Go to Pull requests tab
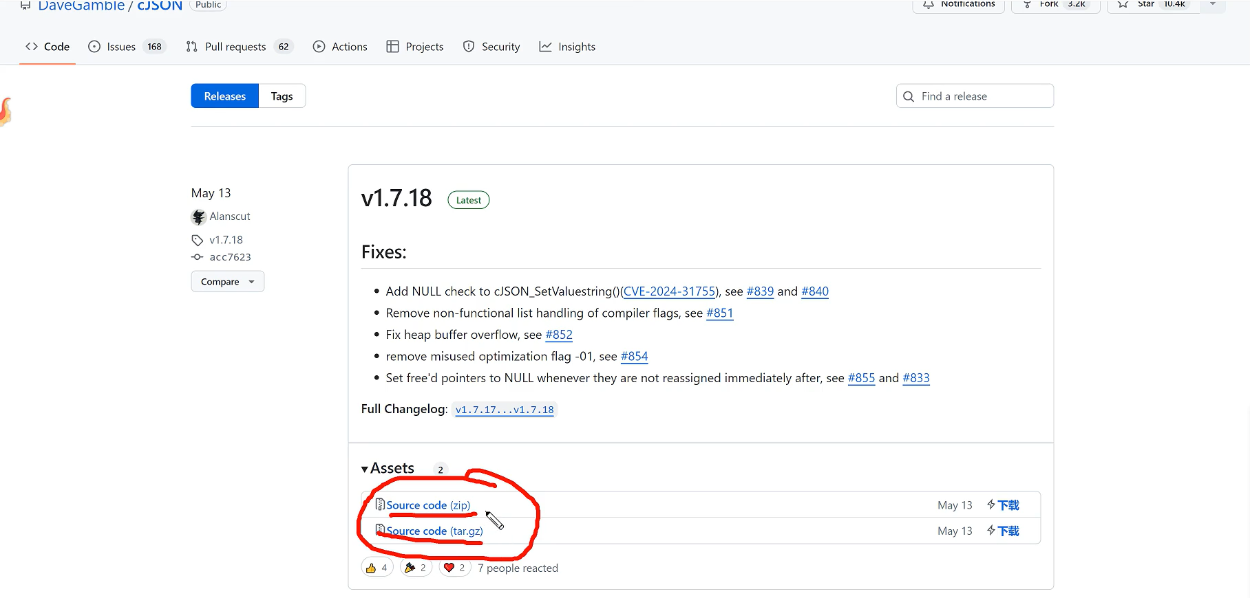 click(x=239, y=47)
